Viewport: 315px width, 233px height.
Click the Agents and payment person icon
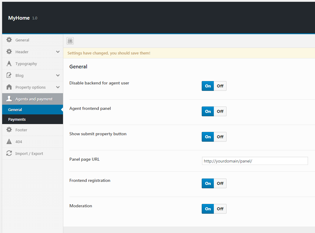(x=9, y=99)
